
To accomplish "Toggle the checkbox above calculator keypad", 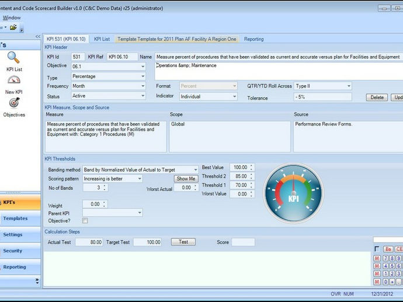I will pos(377,249).
